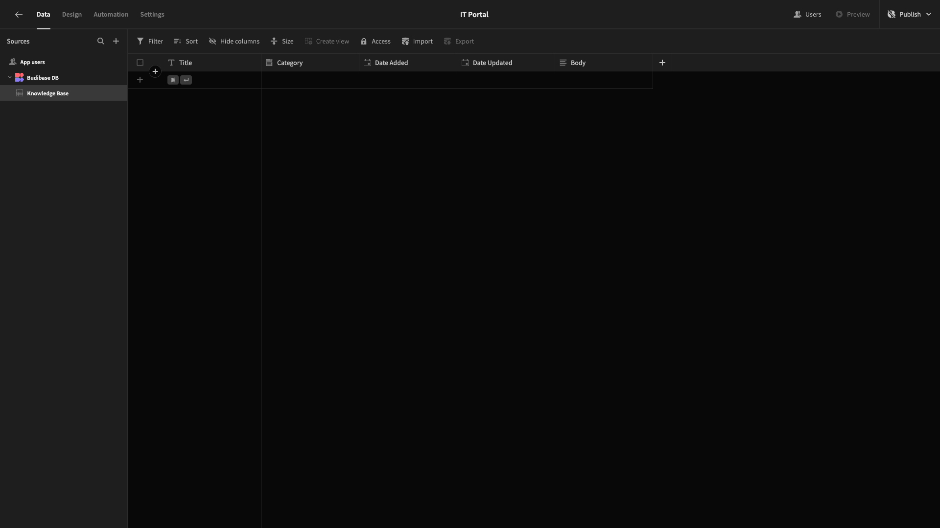
Task: Open the Sort options
Action: pos(186,42)
